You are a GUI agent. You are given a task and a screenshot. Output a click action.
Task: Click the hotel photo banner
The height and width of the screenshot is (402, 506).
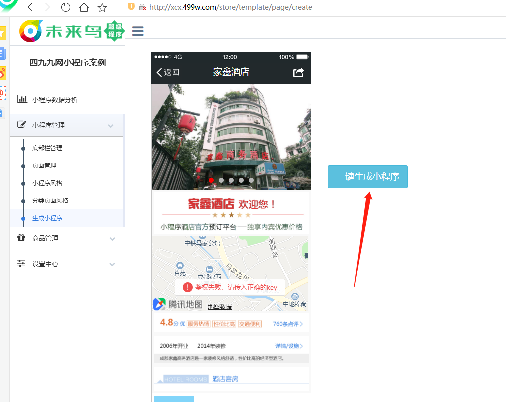pos(231,137)
